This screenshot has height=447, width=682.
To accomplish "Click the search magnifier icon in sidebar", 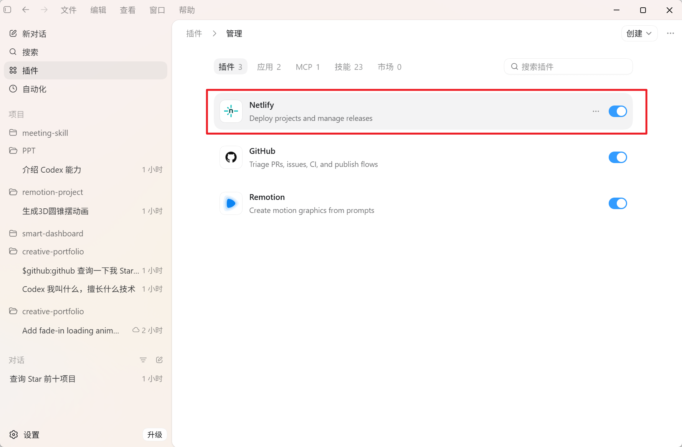I will (x=13, y=52).
